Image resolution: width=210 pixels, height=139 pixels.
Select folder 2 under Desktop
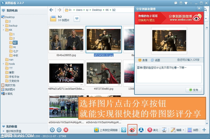tap(8, 21)
